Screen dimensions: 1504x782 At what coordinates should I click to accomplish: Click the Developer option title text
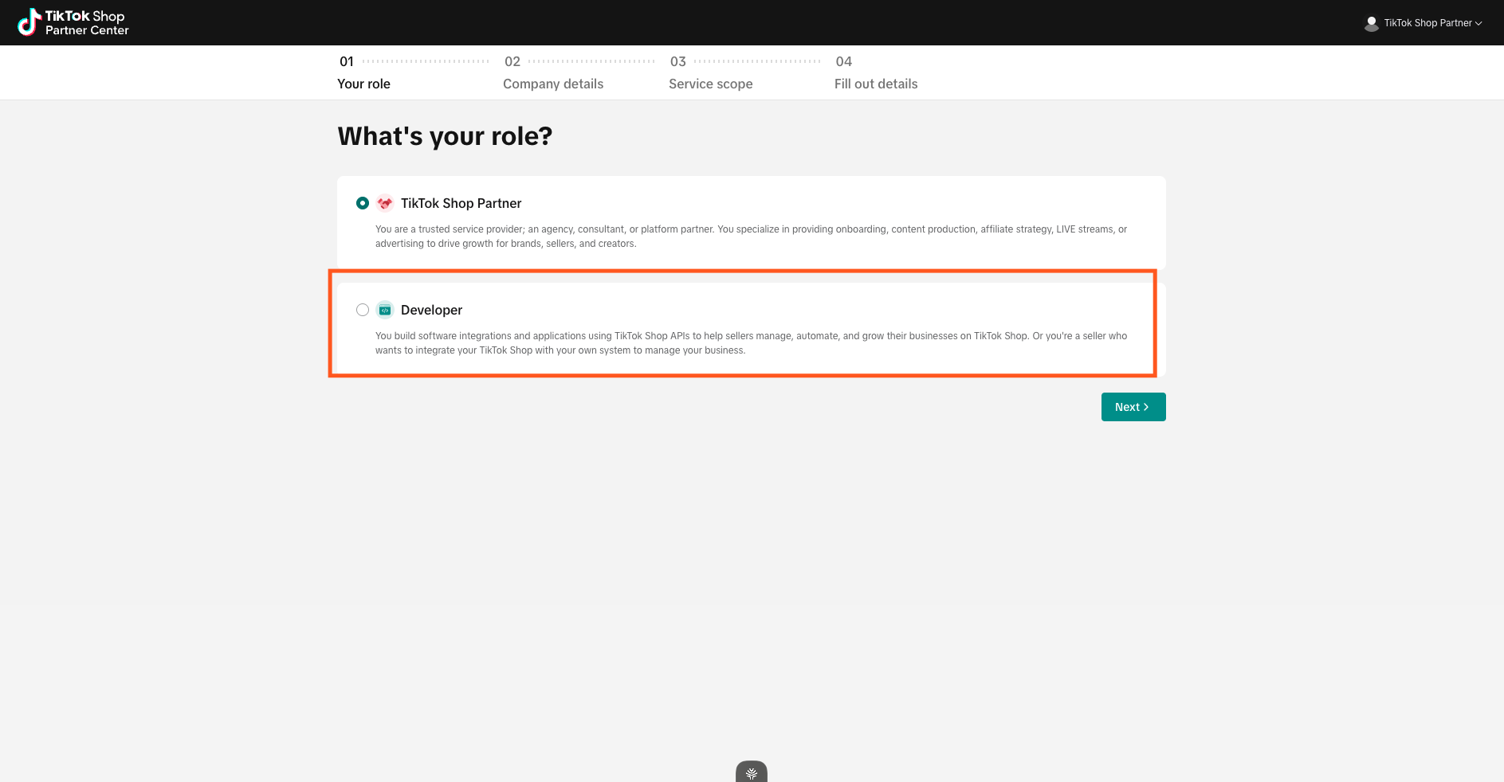pos(431,310)
